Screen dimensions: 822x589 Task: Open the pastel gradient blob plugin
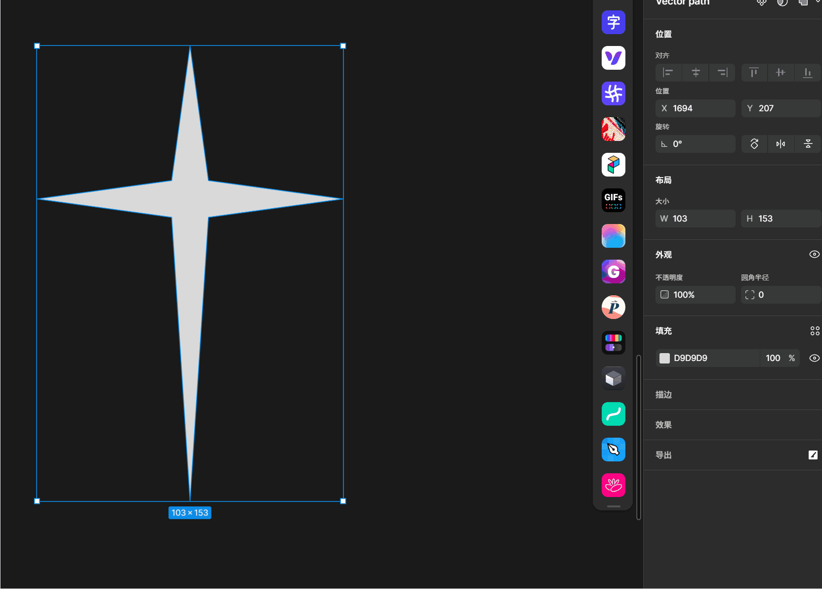tap(614, 236)
